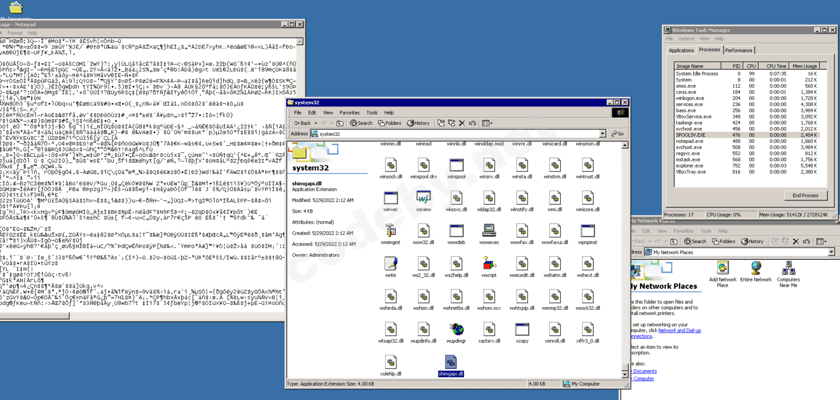Toggle Folders pane in system32 window
The height and width of the screenshot is (400, 840).
390,123
